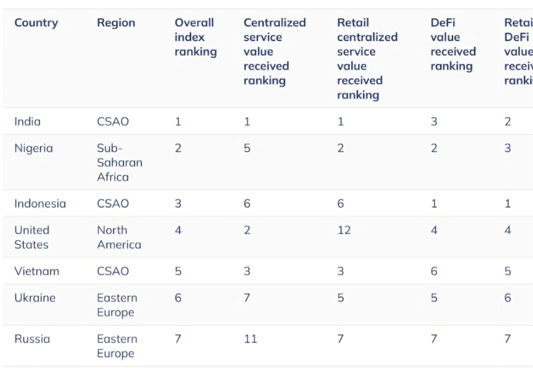The height and width of the screenshot is (368, 533).
Task: Click India's CSAO region cell
Action: tap(112, 122)
